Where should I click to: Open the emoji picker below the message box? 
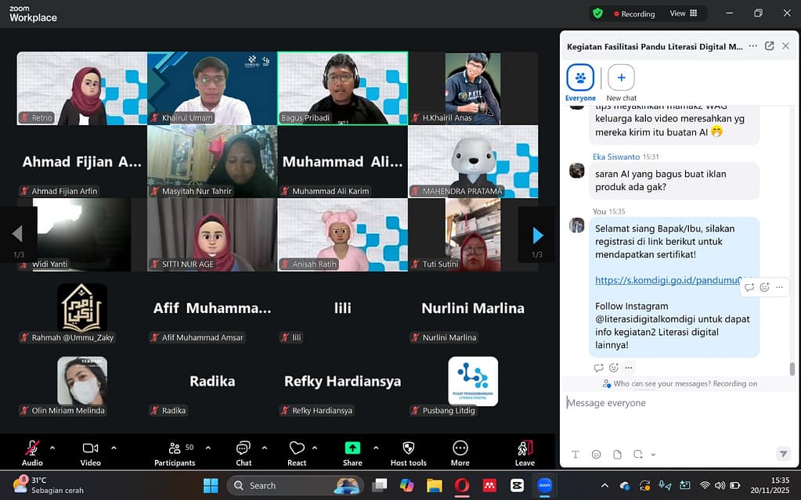(597, 455)
